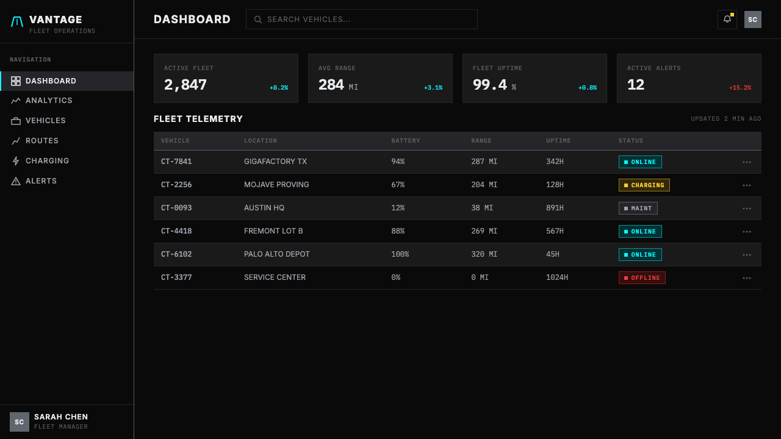Sort by the Vehicle column header
The image size is (781, 439).
point(176,141)
